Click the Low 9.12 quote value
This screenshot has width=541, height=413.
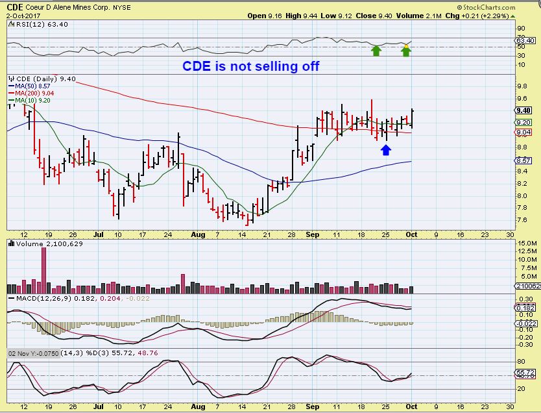click(x=337, y=16)
